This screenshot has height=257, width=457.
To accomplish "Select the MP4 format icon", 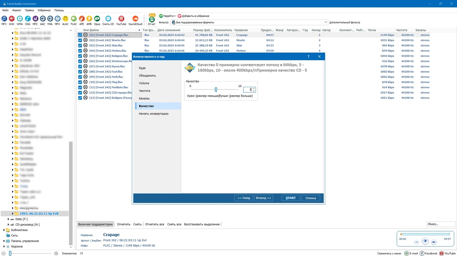I will [x=57, y=19].
